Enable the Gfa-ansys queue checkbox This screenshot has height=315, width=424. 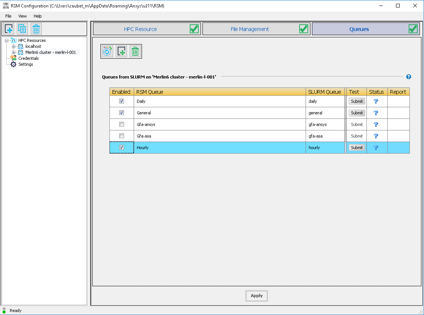pyautogui.click(x=121, y=124)
